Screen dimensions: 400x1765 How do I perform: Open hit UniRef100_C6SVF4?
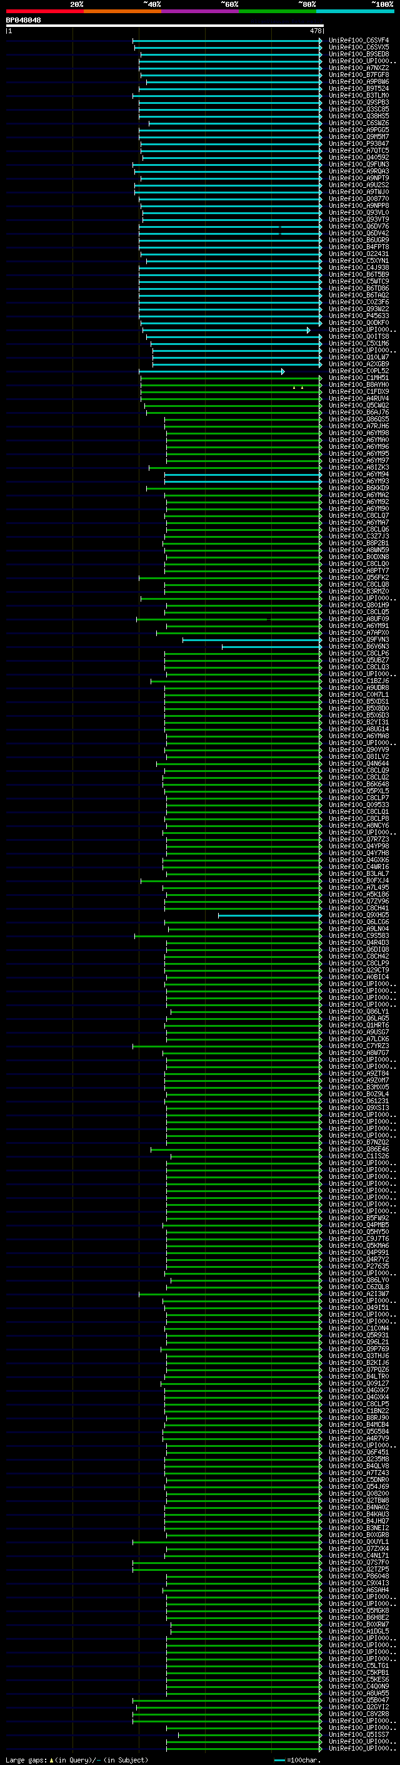359,41
